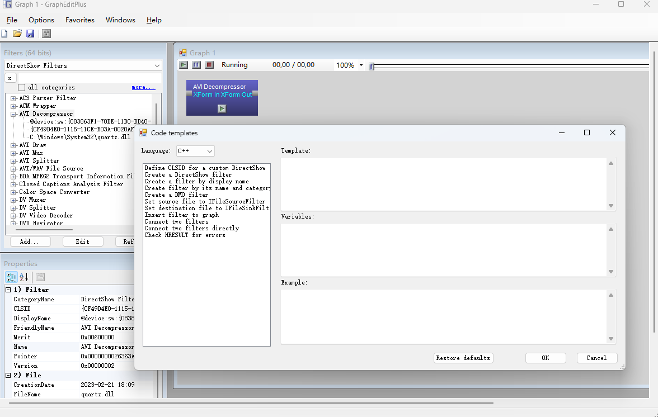The width and height of the screenshot is (658, 417).
Task: Select Closed Captions Analysis Filter
Action: click(x=72, y=184)
